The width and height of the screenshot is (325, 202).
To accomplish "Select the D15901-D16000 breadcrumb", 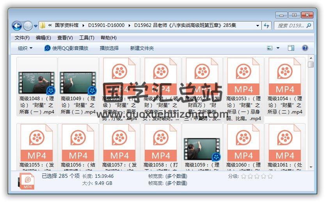I will tap(107, 25).
